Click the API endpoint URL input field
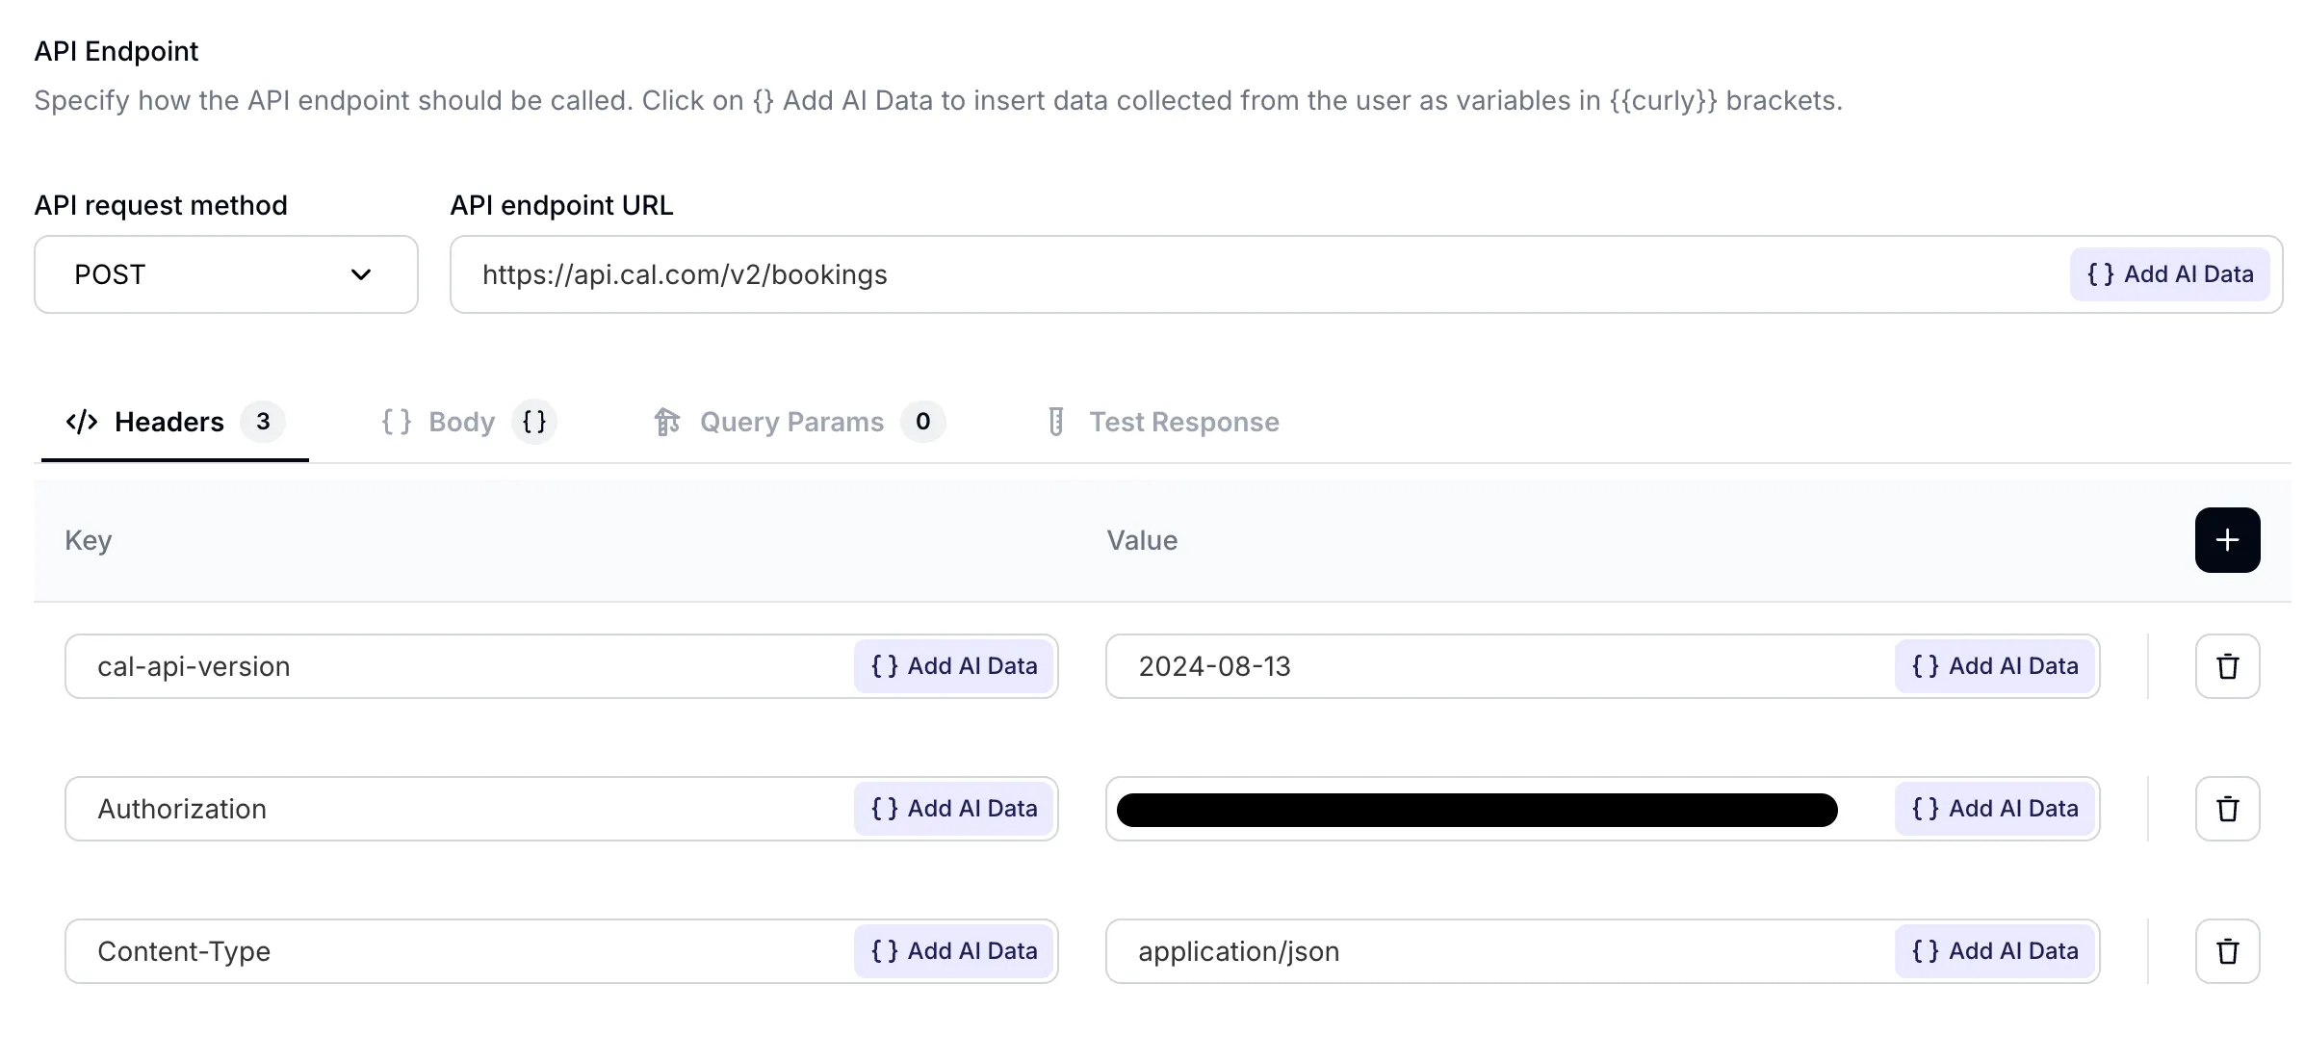This screenshot has width=2305, height=1061. coord(1252,274)
